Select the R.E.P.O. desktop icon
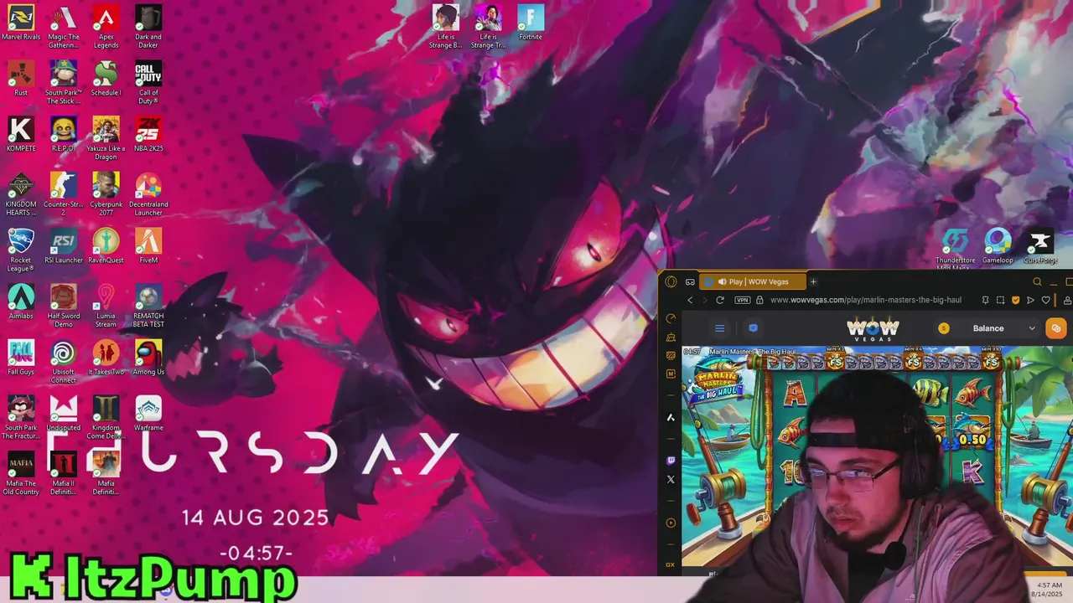 coord(64,134)
